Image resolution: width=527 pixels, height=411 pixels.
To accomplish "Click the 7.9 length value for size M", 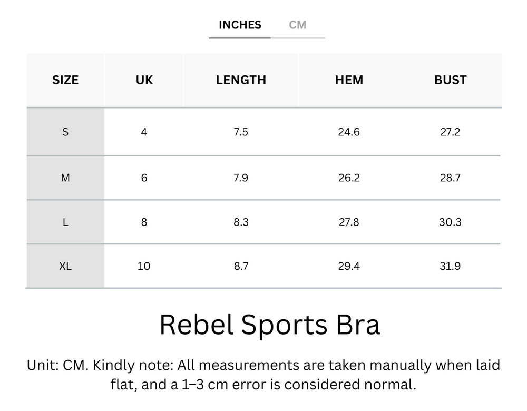I will [x=241, y=178].
